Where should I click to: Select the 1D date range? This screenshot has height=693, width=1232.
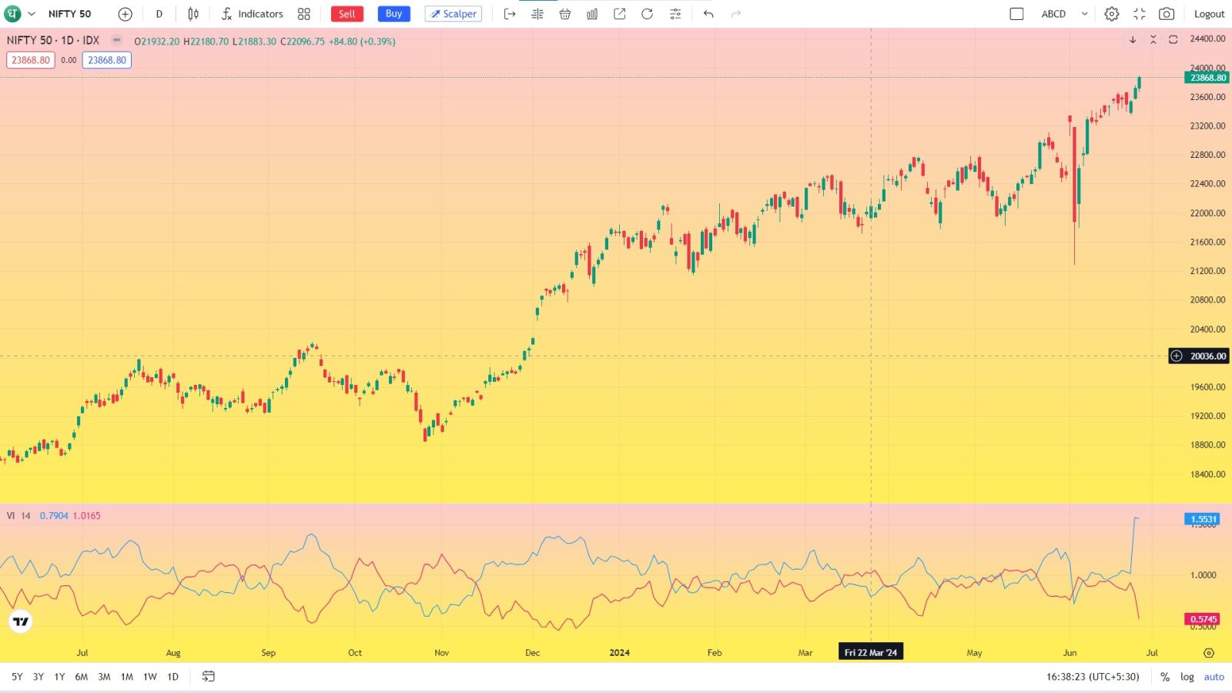173,677
